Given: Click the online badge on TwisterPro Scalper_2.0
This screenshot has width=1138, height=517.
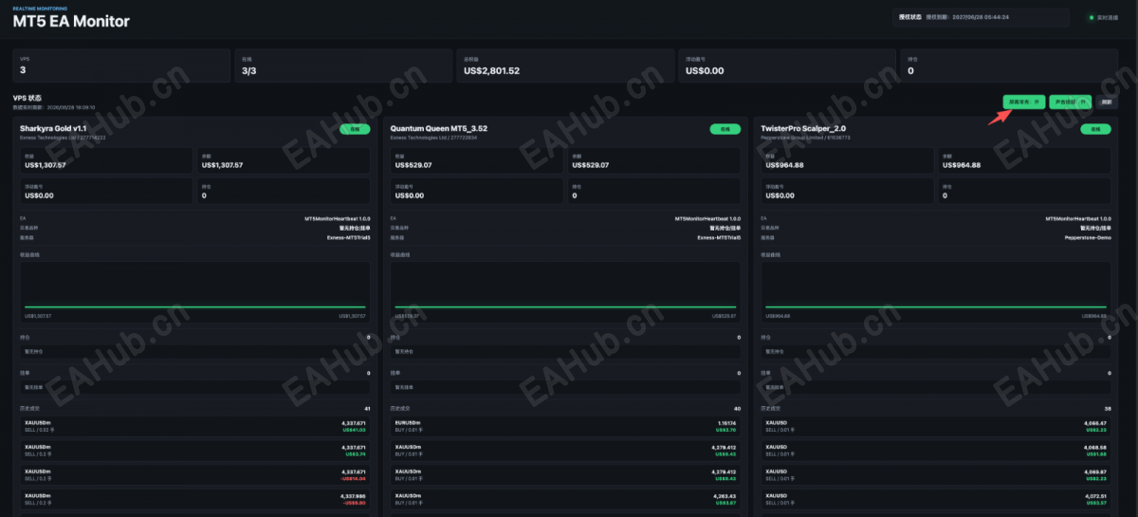Looking at the screenshot, I should [x=1095, y=129].
